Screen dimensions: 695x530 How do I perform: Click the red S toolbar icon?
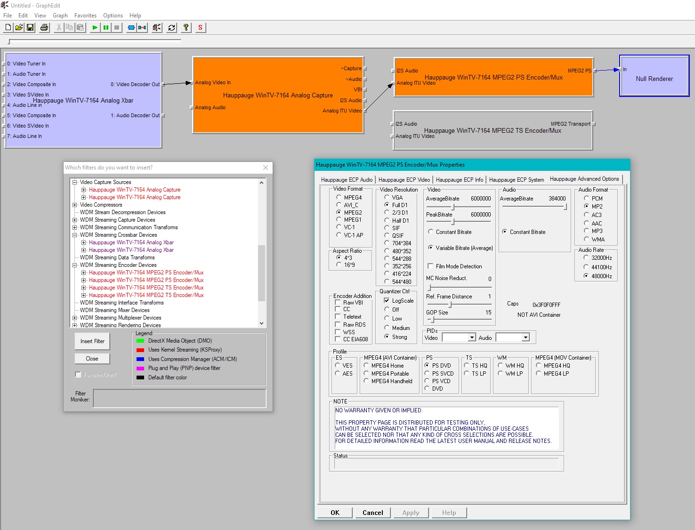(x=201, y=28)
